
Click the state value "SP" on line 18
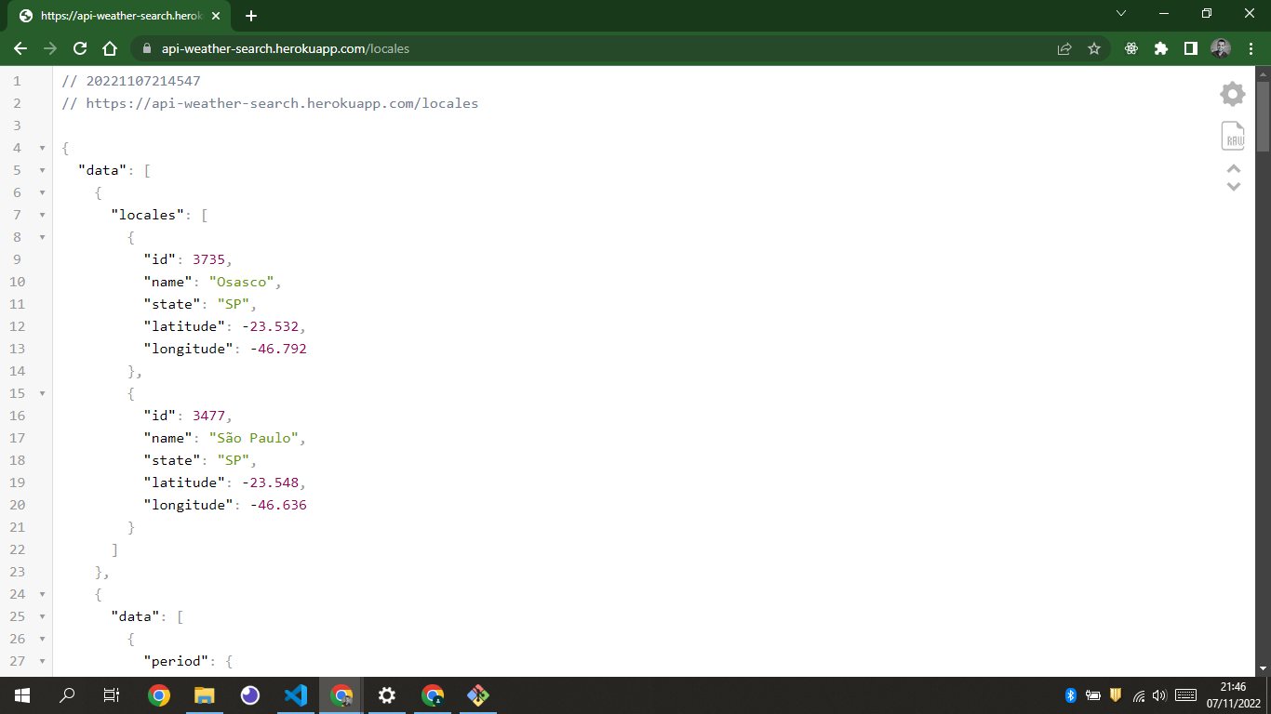(x=233, y=460)
